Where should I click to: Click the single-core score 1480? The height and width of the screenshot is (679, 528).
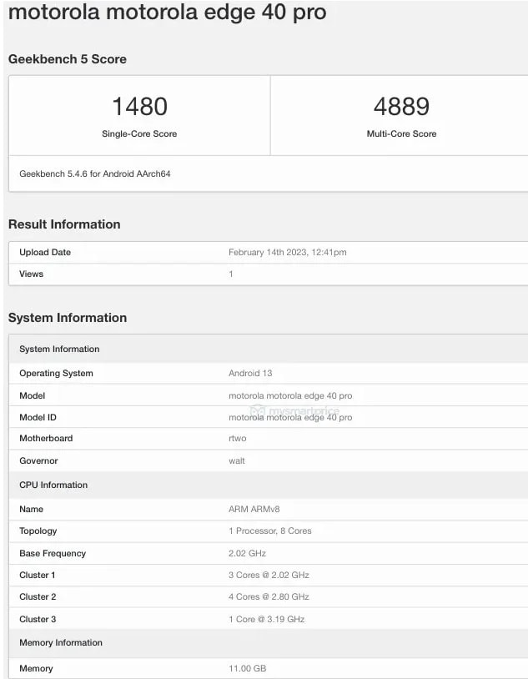click(x=139, y=107)
